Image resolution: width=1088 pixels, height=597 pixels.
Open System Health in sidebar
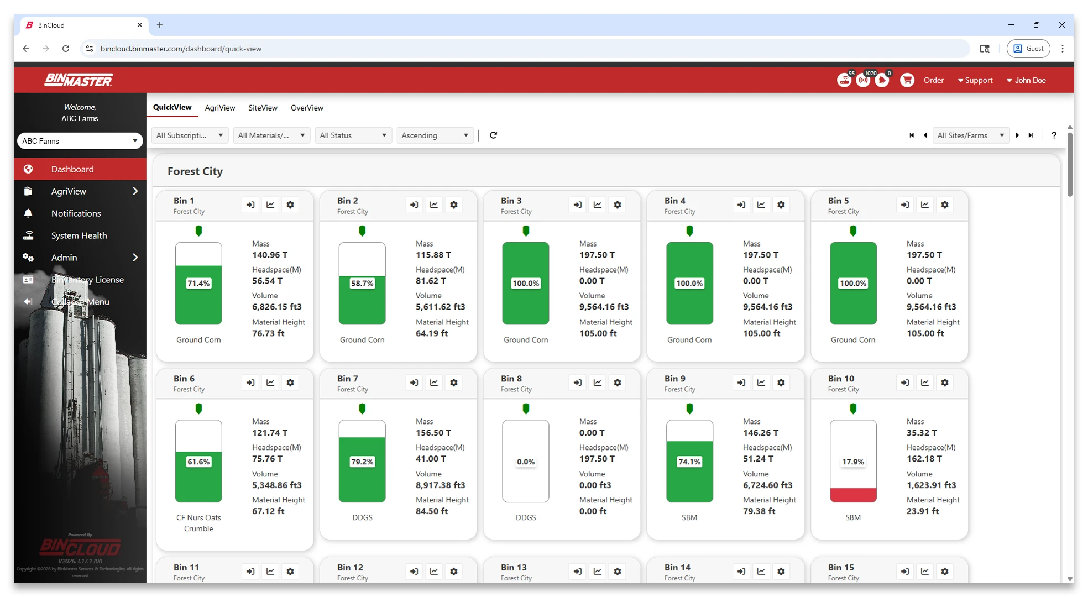coord(80,235)
